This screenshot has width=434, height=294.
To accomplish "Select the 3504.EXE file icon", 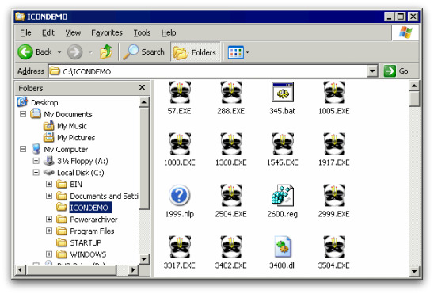I will click(334, 247).
